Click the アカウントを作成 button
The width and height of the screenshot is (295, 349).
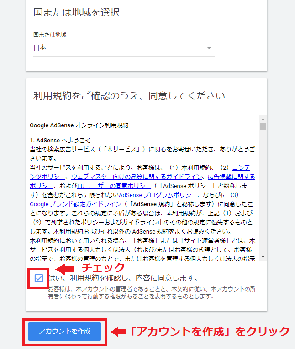[x=64, y=331]
